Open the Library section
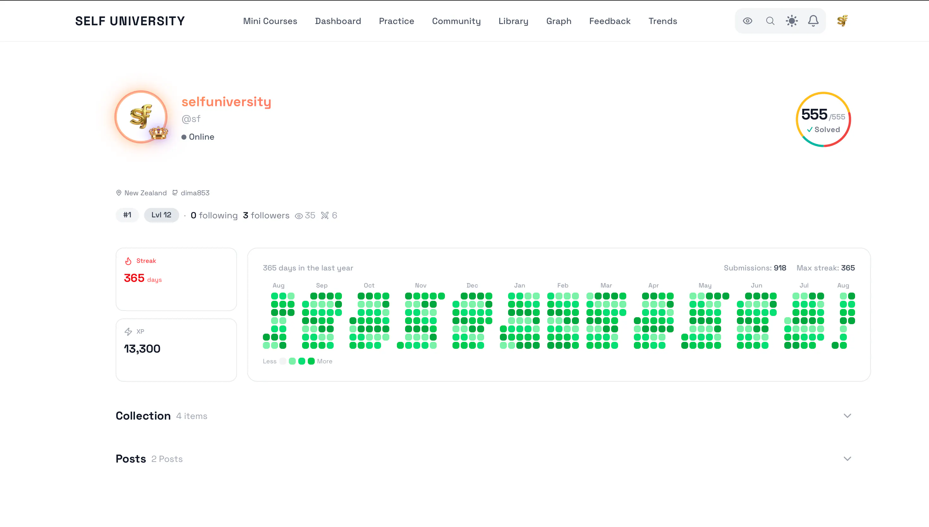The height and width of the screenshot is (527, 929). [x=513, y=21]
